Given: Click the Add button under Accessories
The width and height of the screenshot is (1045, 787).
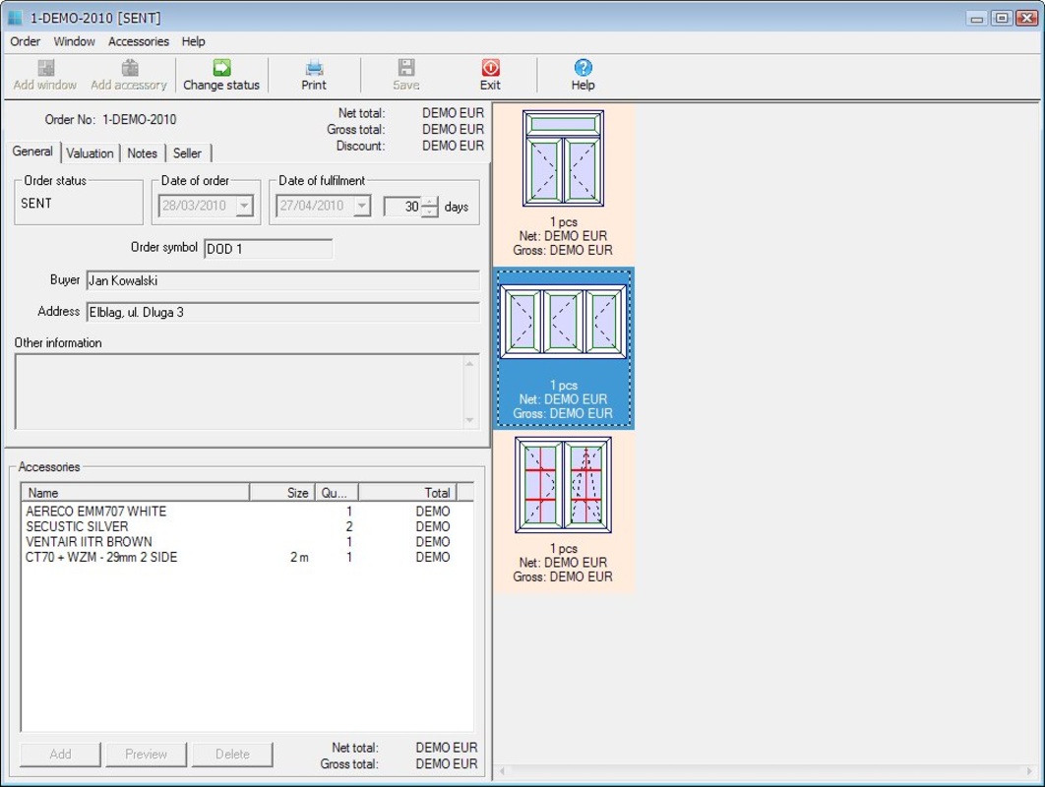Looking at the screenshot, I should point(60,754).
